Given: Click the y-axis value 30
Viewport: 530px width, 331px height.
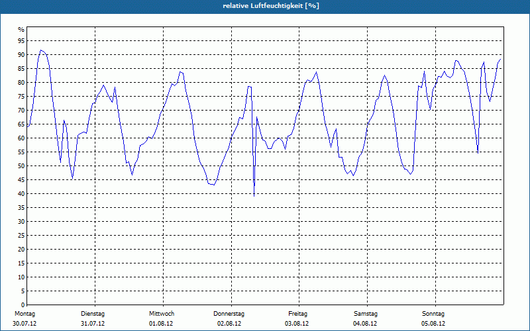Looking at the screenshot, I should coord(21,222).
